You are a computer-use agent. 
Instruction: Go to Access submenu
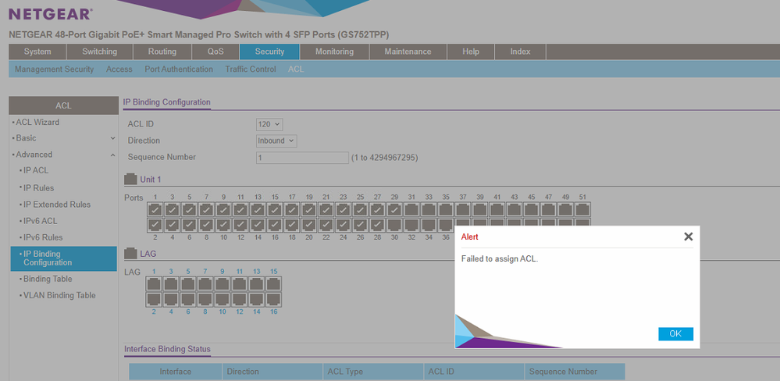pyautogui.click(x=119, y=69)
